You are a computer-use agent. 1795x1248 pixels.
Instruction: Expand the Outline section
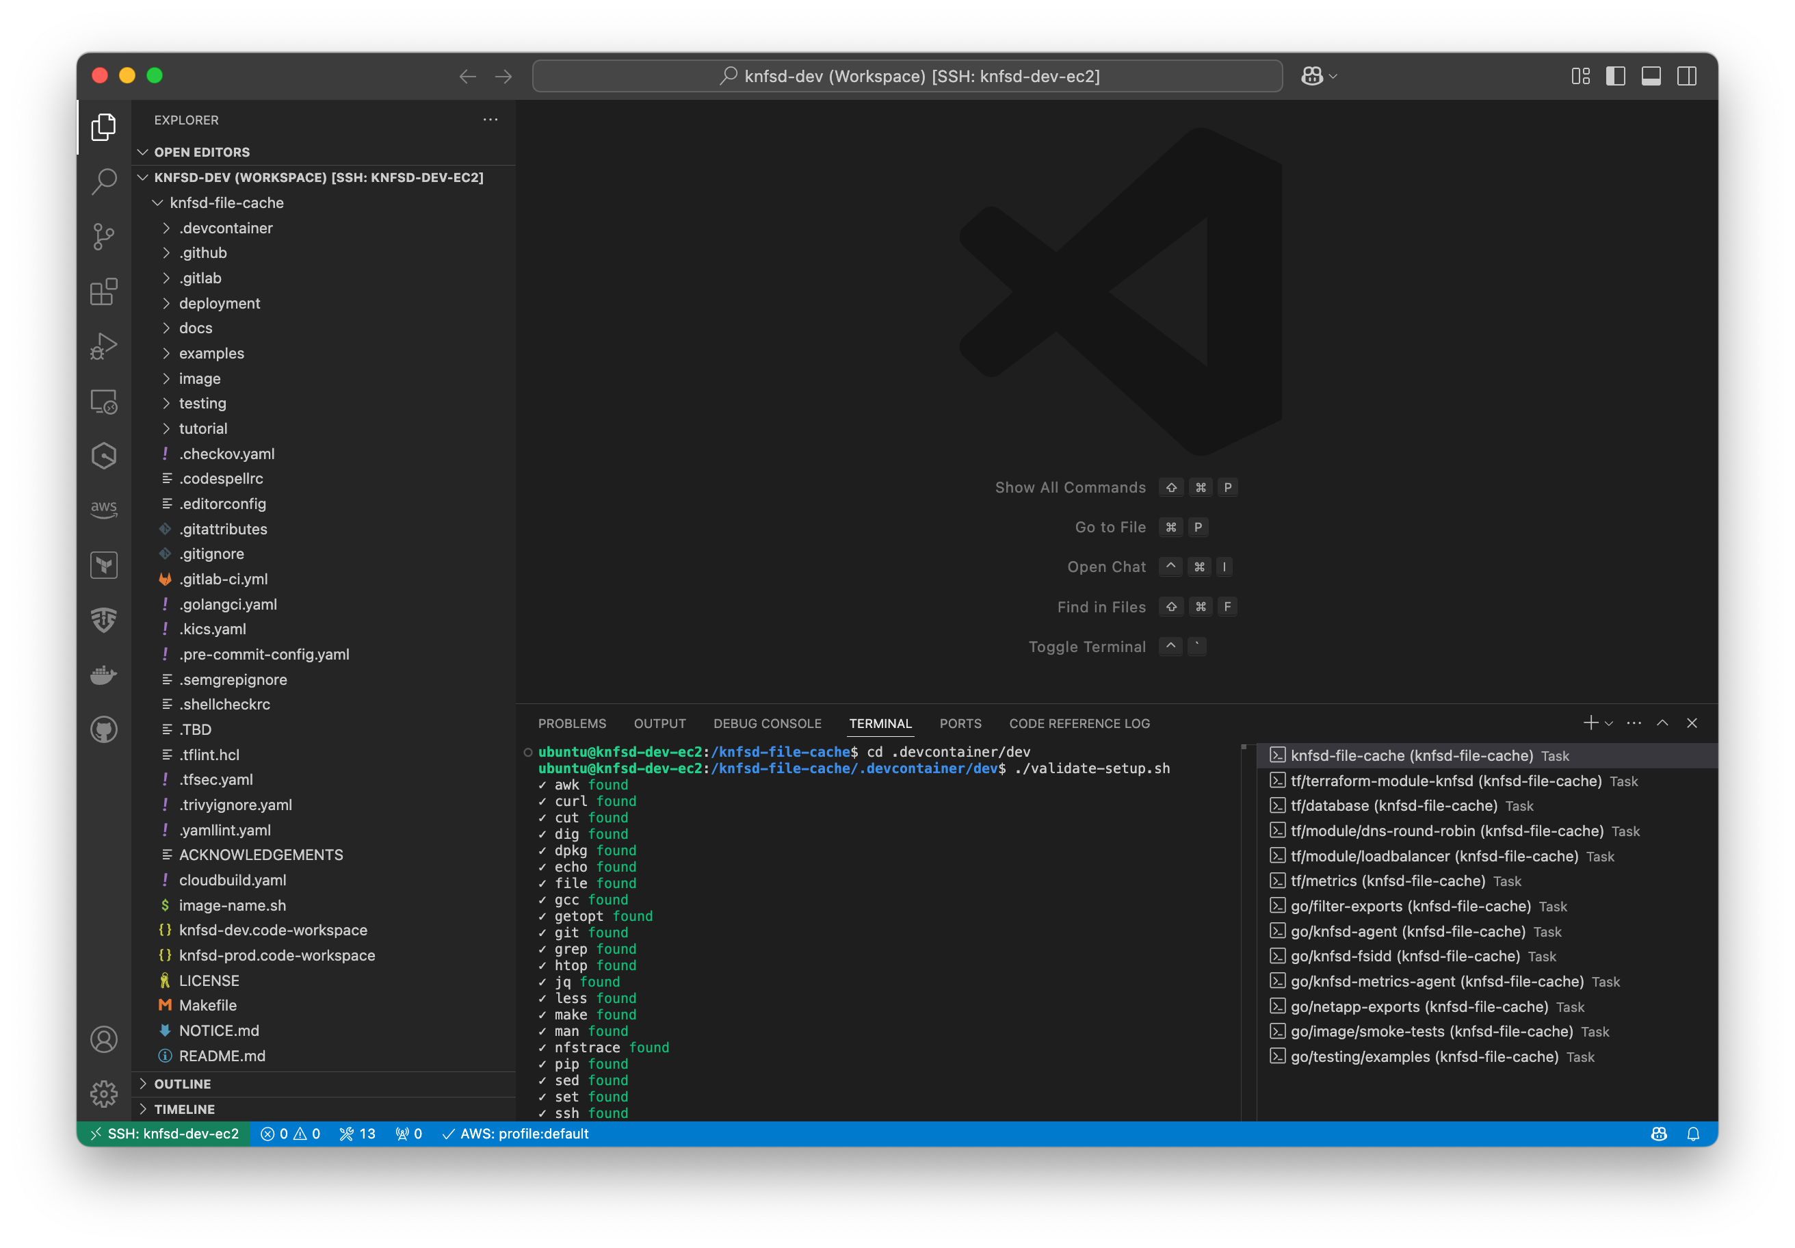click(324, 1083)
